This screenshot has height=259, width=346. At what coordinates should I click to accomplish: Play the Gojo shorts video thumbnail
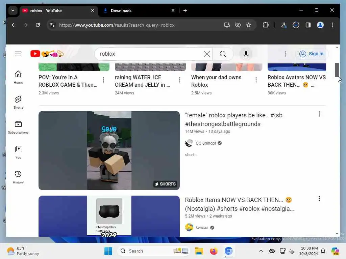pyautogui.click(x=109, y=150)
